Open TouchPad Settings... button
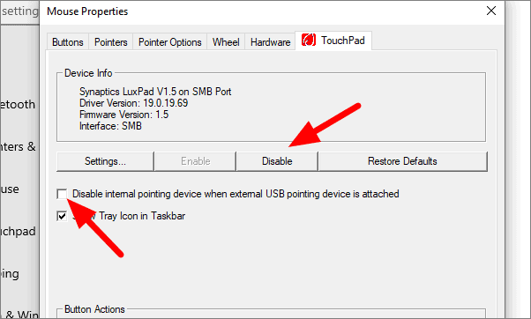This screenshot has height=319, width=531. click(105, 161)
